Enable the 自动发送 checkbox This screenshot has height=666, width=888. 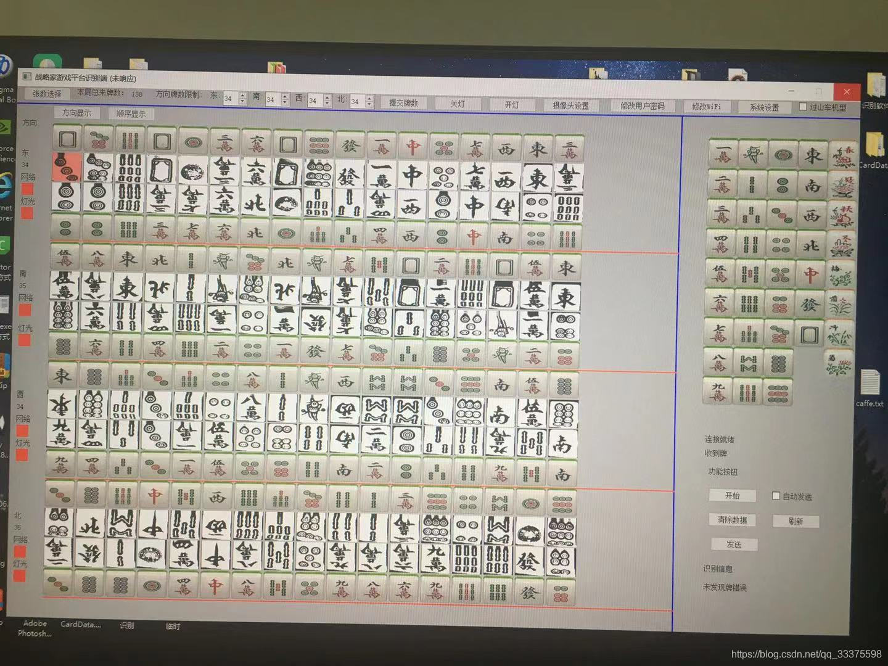click(776, 495)
